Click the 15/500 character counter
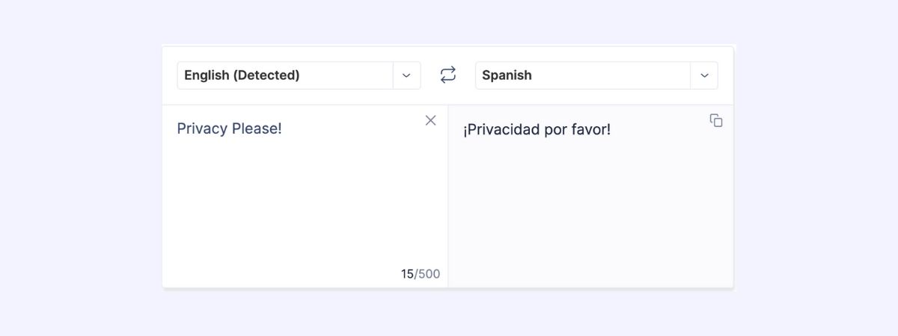This screenshot has height=336, width=898. [421, 274]
